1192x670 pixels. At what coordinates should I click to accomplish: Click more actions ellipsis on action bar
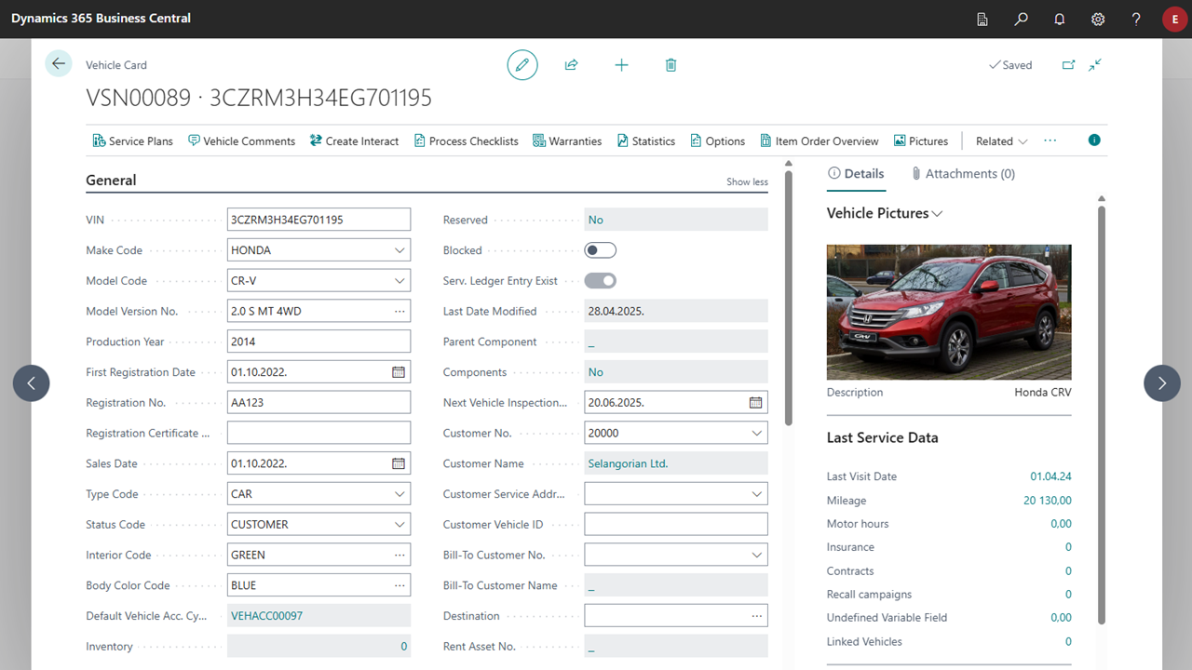pyautogui.click(x=1050, y=141)
